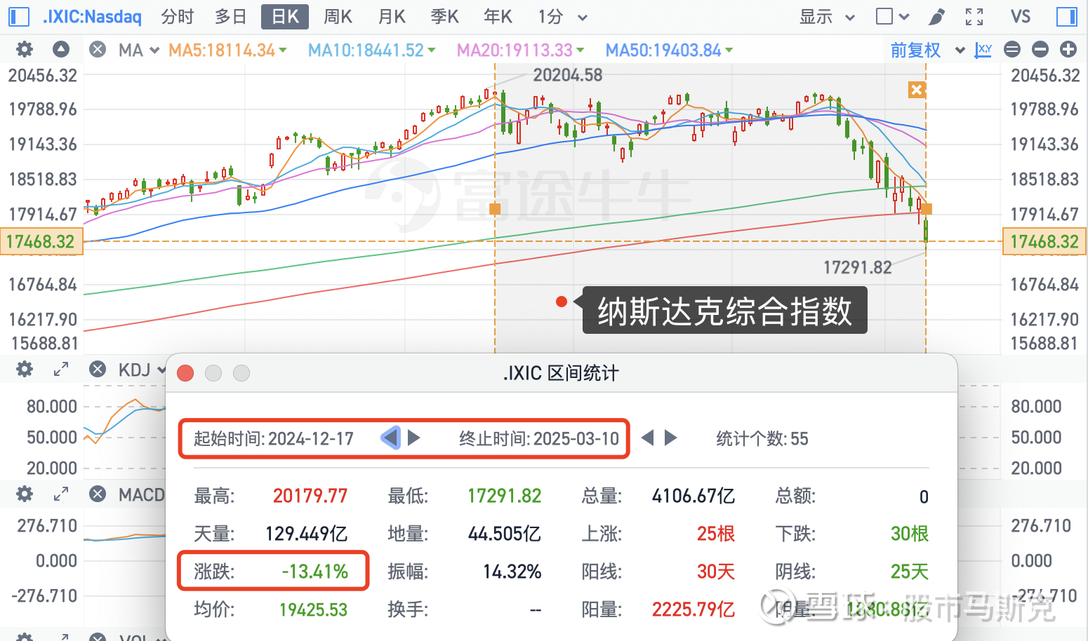
Task: Remove the KDJ indicator from the chart
Action: (97, 369)
